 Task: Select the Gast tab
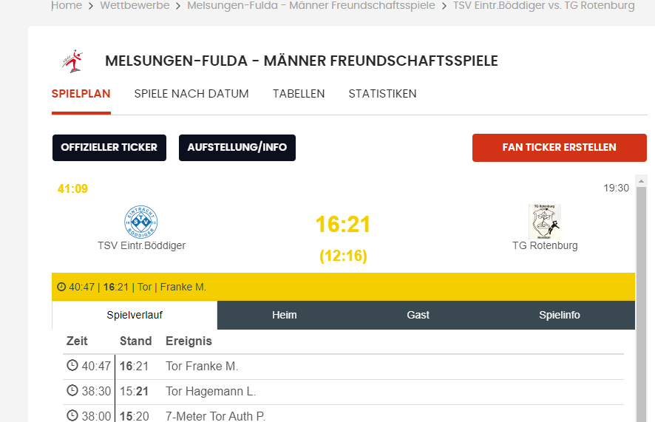(x=418, y=315)
